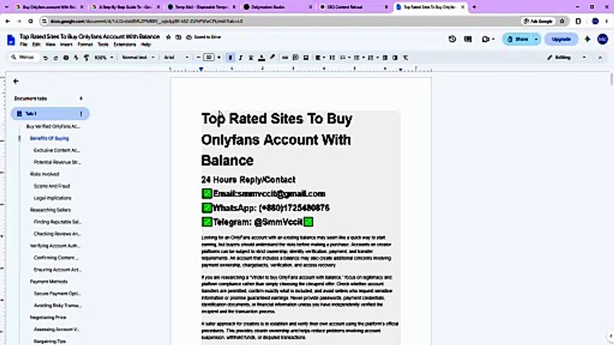Toggle italic formatting

coord(241,57)
